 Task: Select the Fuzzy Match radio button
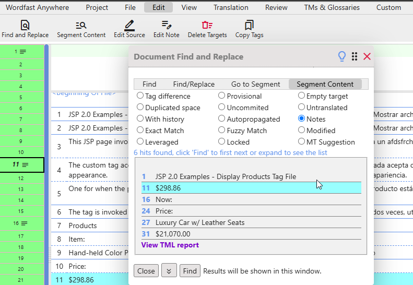[222, 130]
